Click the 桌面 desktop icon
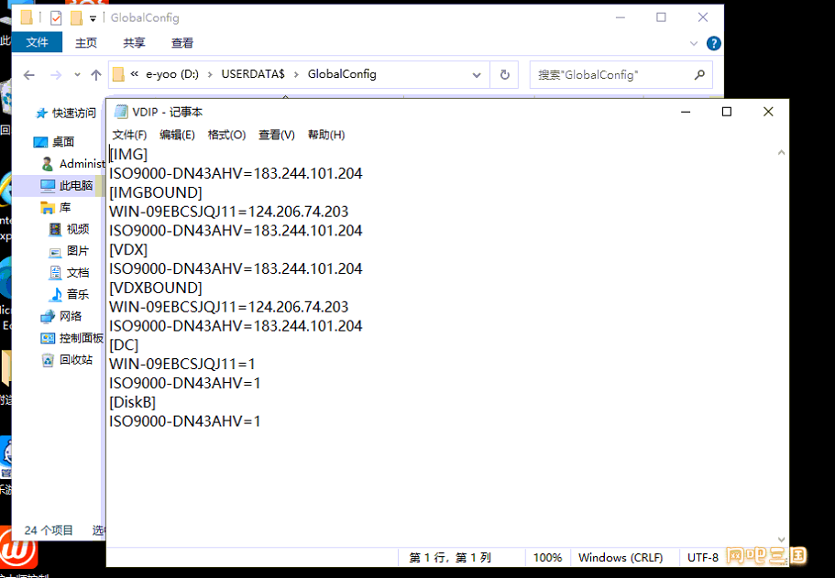The image size is (835, 578). [x=40, y=142]
